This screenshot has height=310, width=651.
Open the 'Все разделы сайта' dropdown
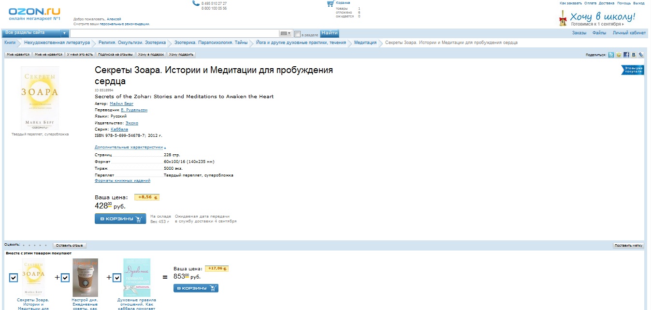(x=36, y=33)
